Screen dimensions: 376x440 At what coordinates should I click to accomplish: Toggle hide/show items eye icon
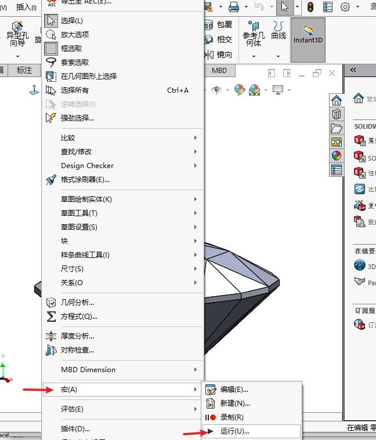(216, 90)
